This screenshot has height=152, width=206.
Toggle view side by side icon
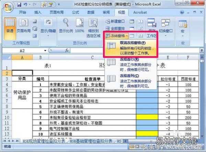[x=140, y=21]
